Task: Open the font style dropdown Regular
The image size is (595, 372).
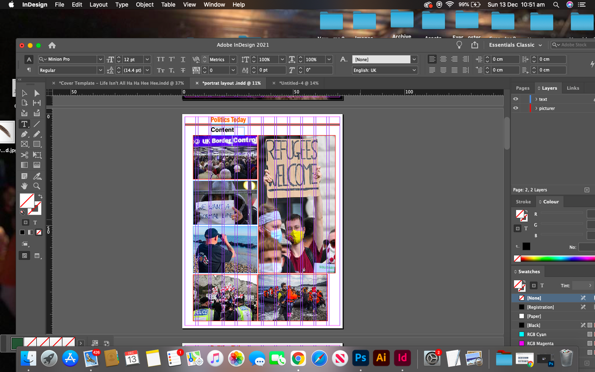Action: tap(100, 70)
